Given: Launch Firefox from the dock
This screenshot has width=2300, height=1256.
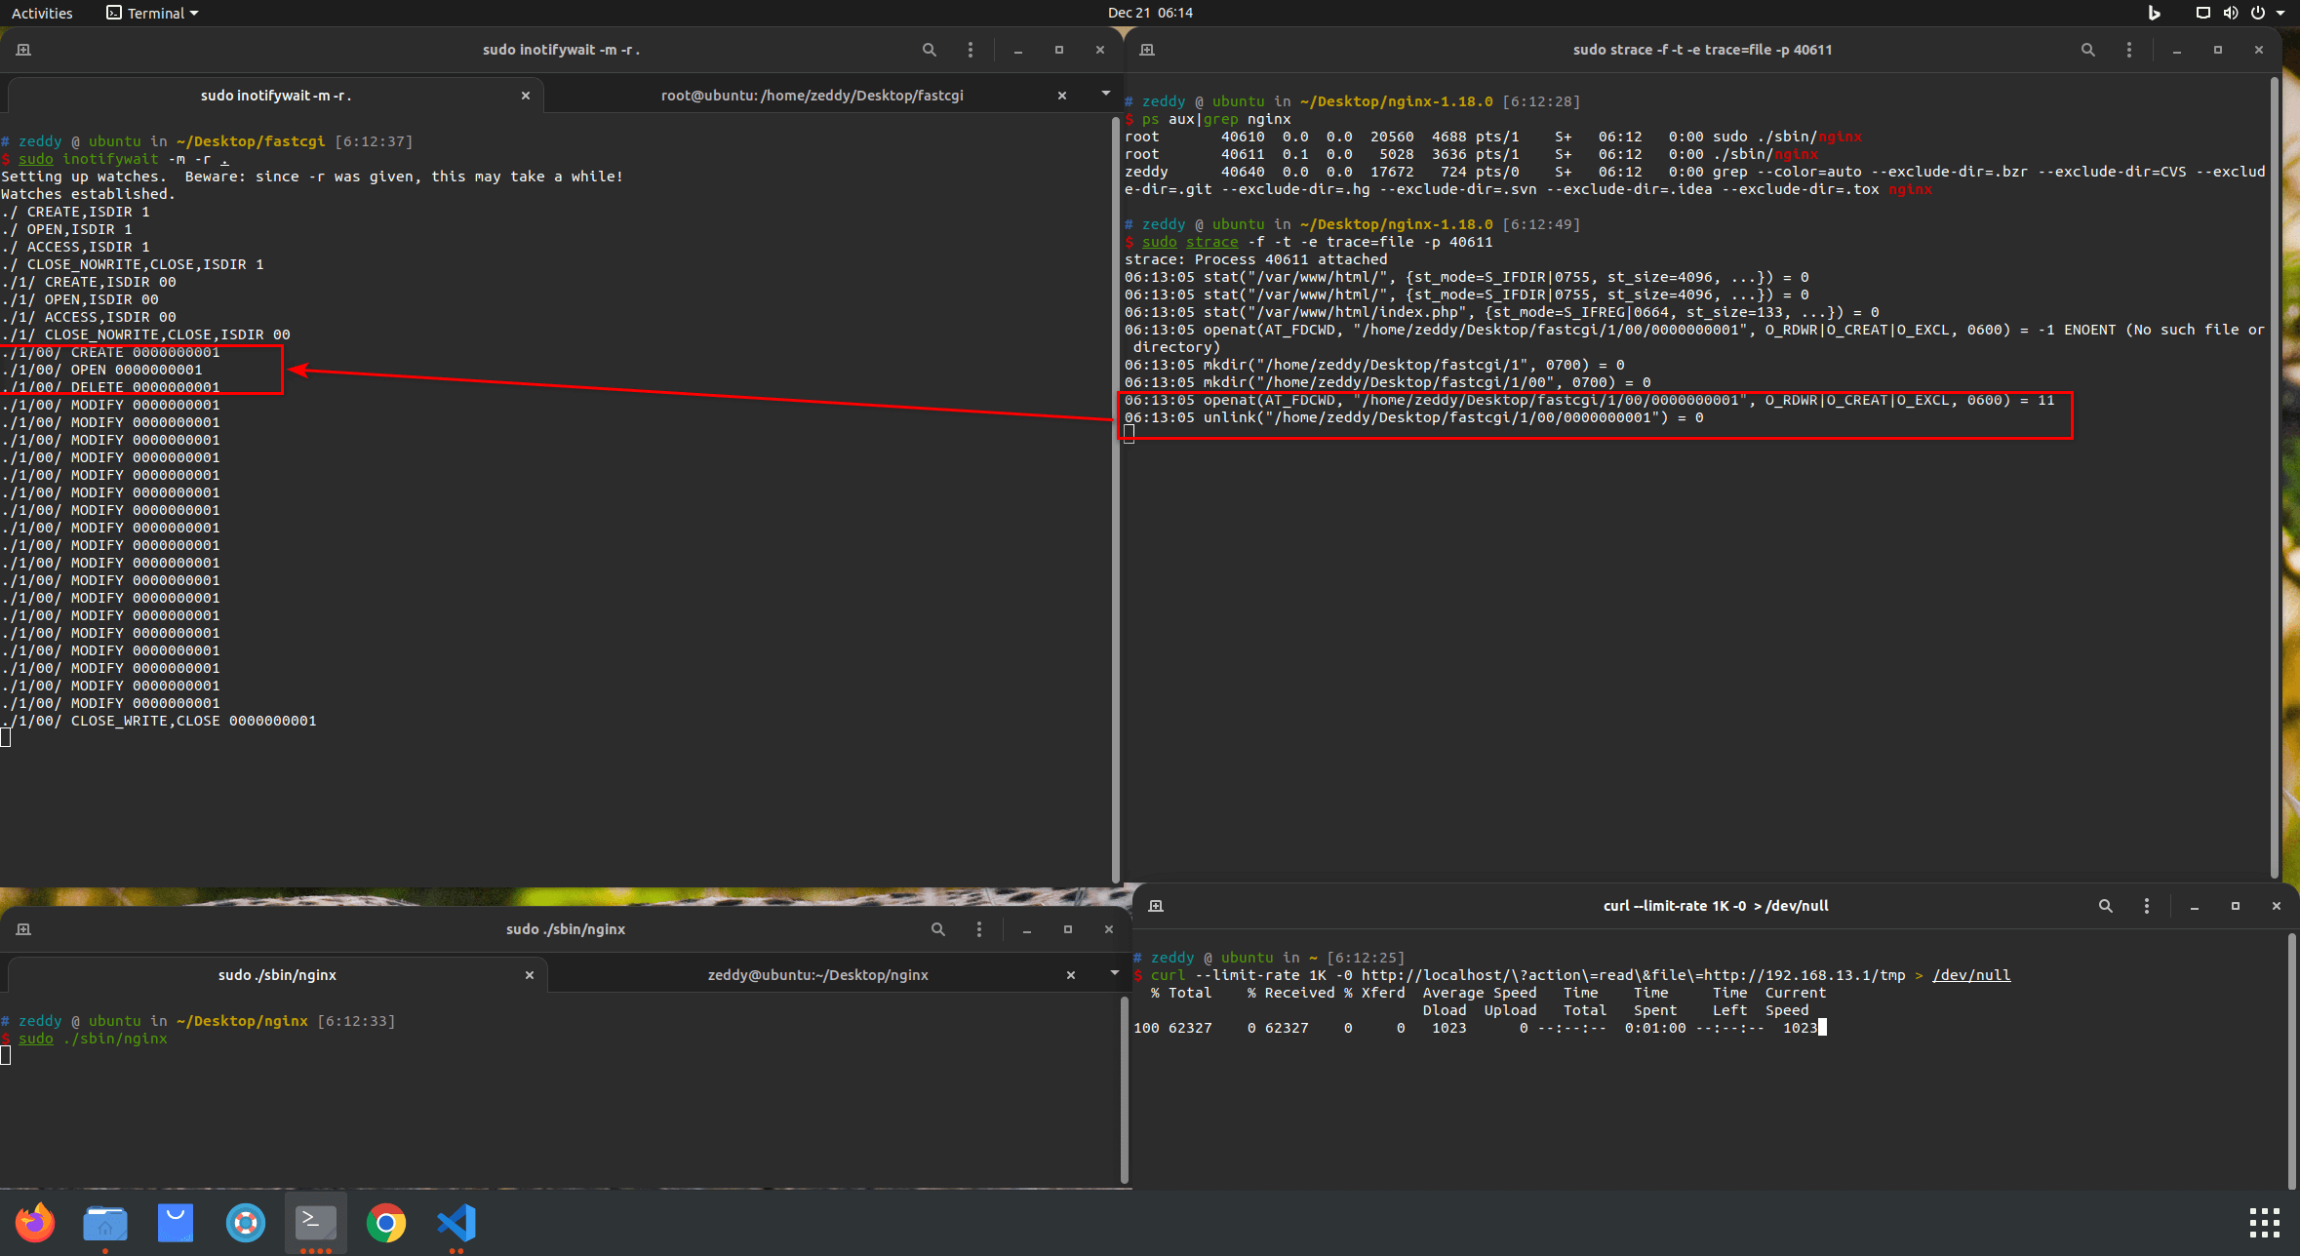Looking at the screenshot, I should coord(35,1222).
